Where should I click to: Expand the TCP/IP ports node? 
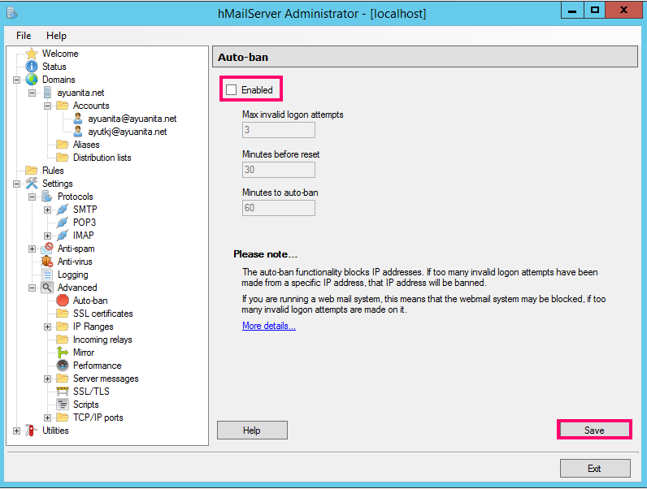[x=47, y=418]
